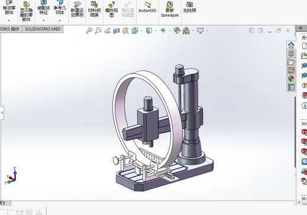Expand the Reference Geometry (参考几何体) dropdown arrow

[60, 21]
